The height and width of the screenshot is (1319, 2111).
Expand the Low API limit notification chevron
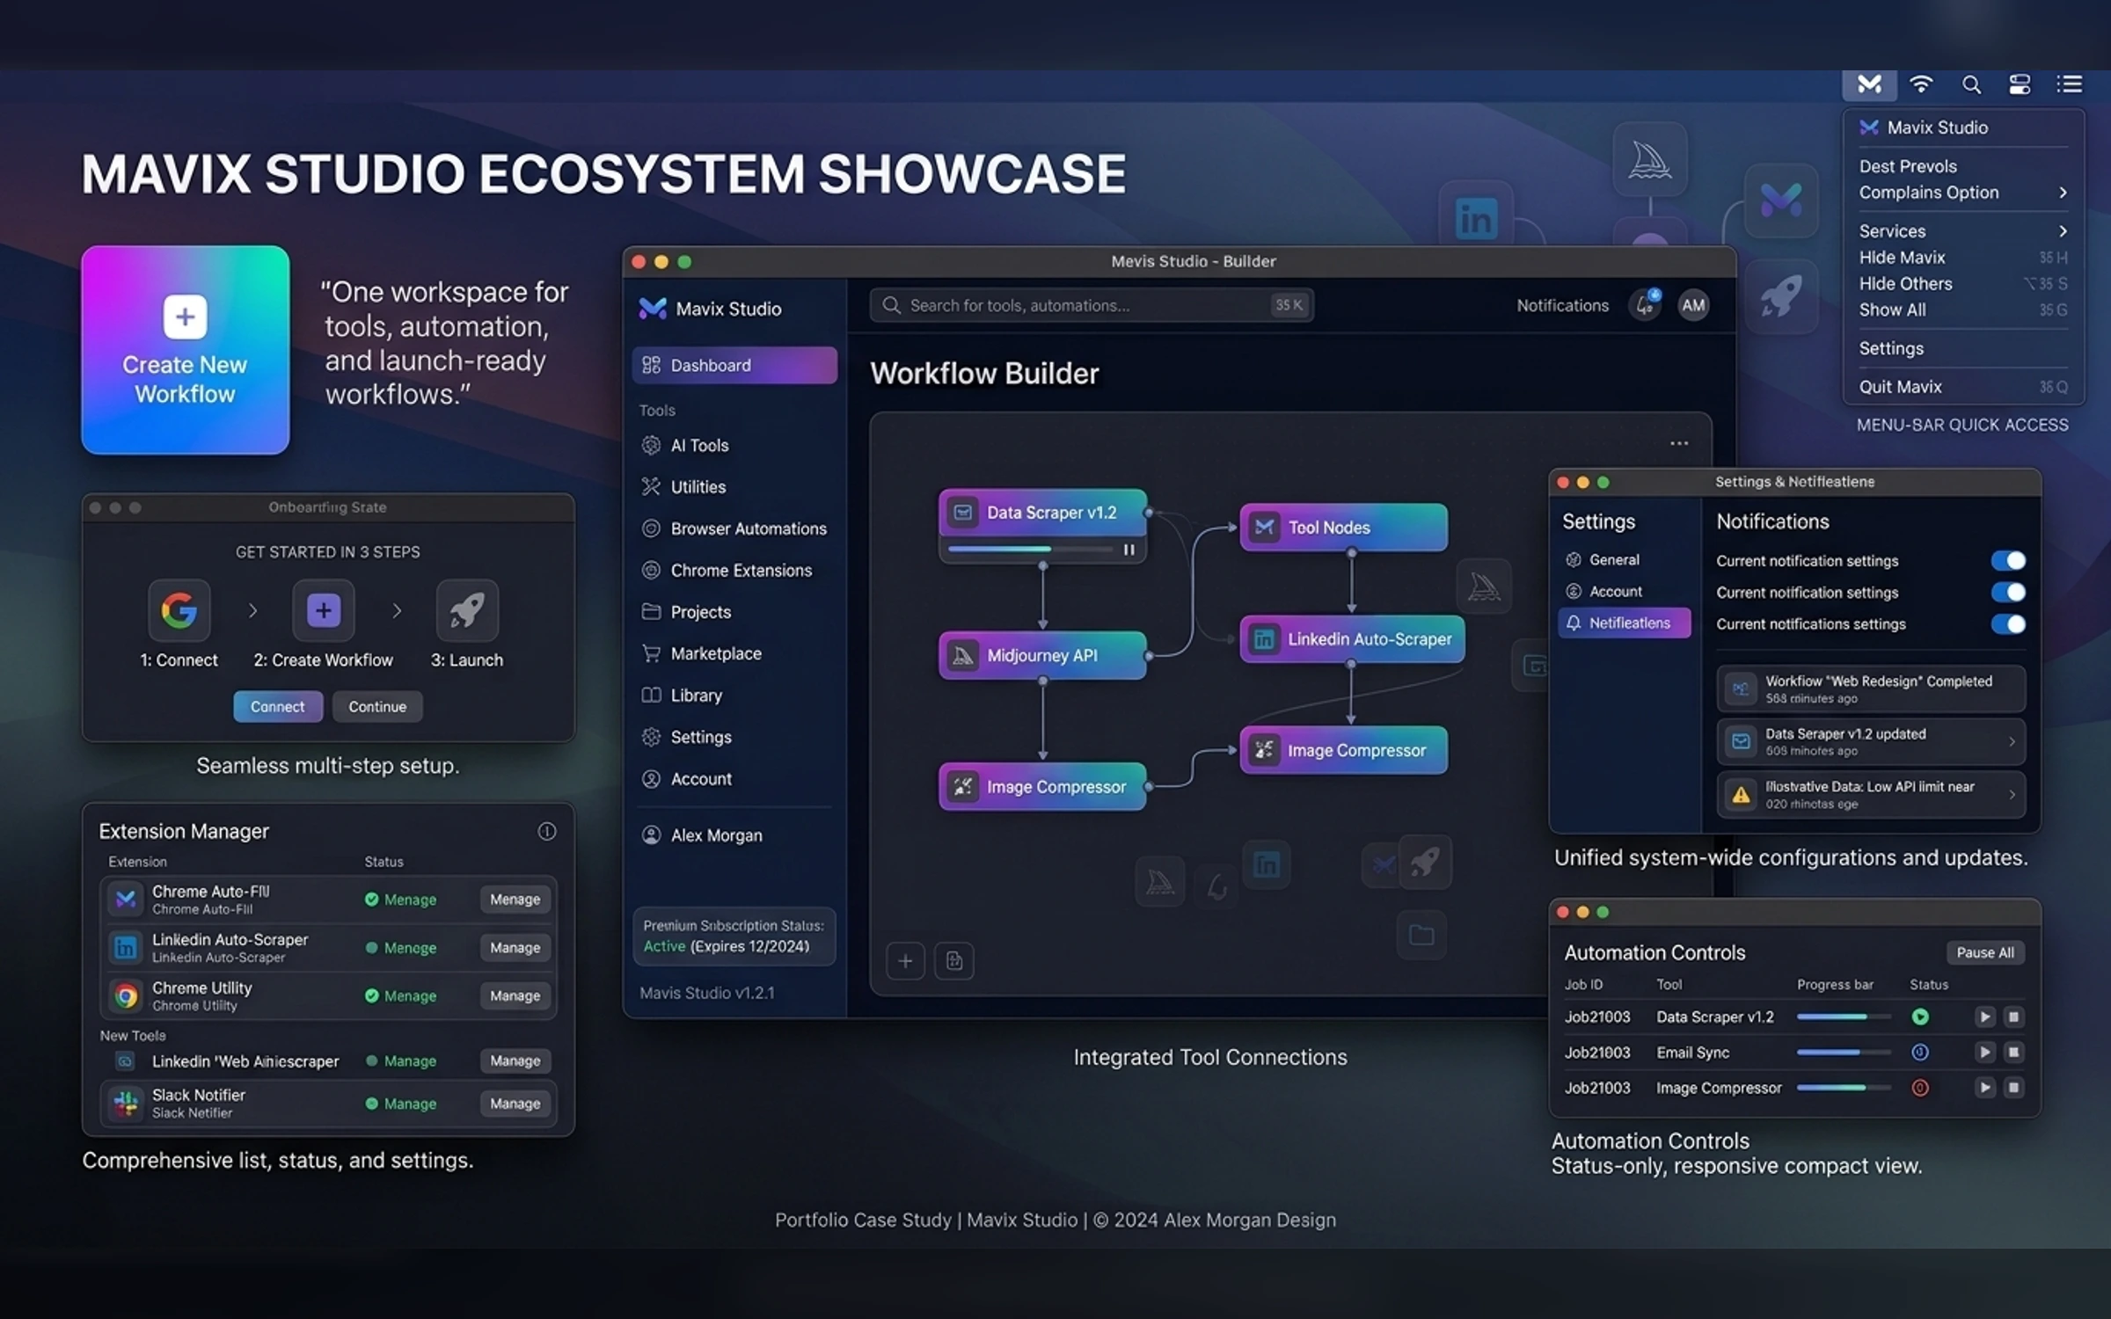tap(2012, 794)
